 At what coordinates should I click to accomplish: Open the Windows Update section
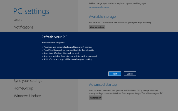click(x=27, y=96)
